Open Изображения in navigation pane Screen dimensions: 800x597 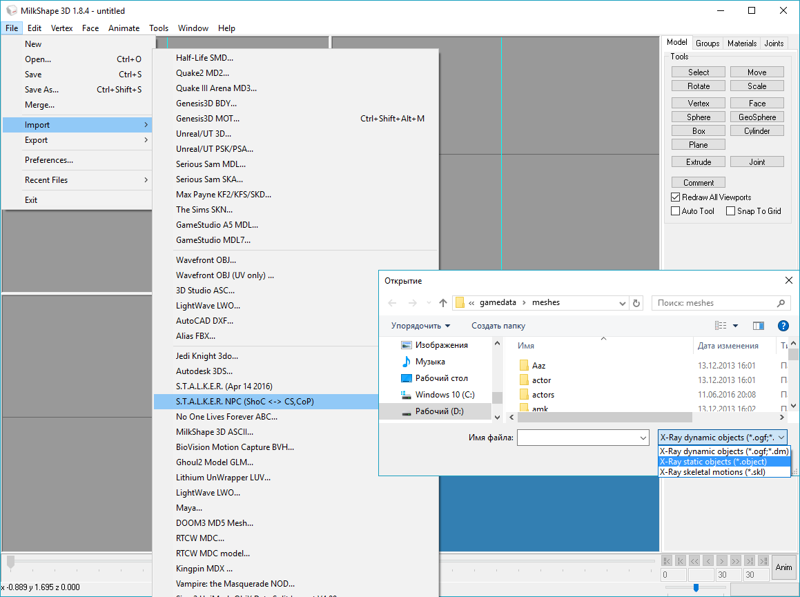coord(441,345)
